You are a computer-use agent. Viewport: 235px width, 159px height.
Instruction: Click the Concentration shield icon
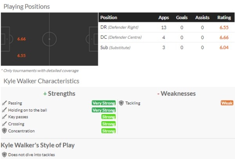click(4, 131)
